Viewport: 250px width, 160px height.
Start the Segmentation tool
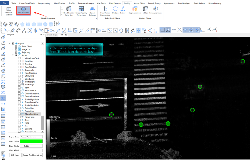pyautogui.click(x=135, y=10)
